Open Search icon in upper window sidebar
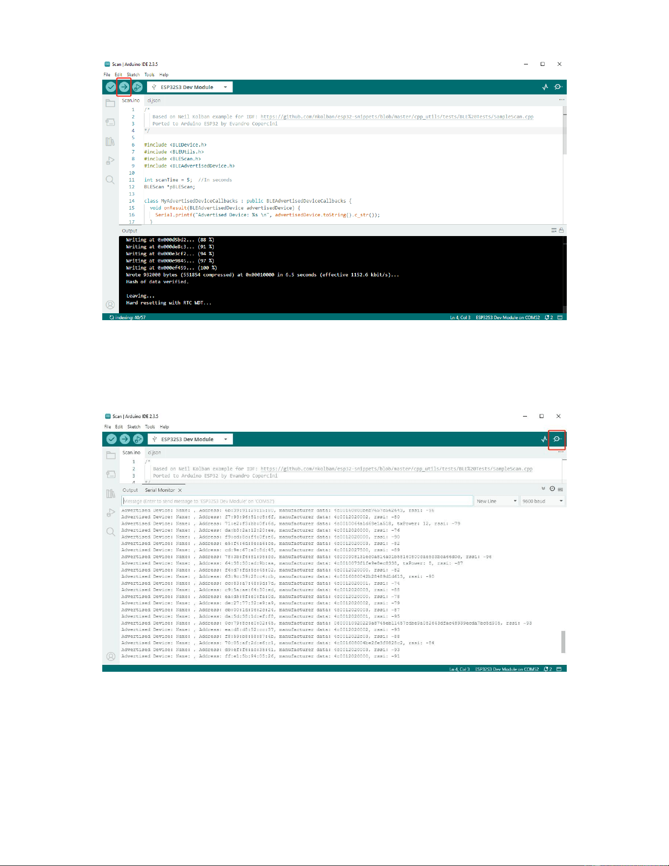The width and height of the screenshot is (669, 866). (110, 180)
